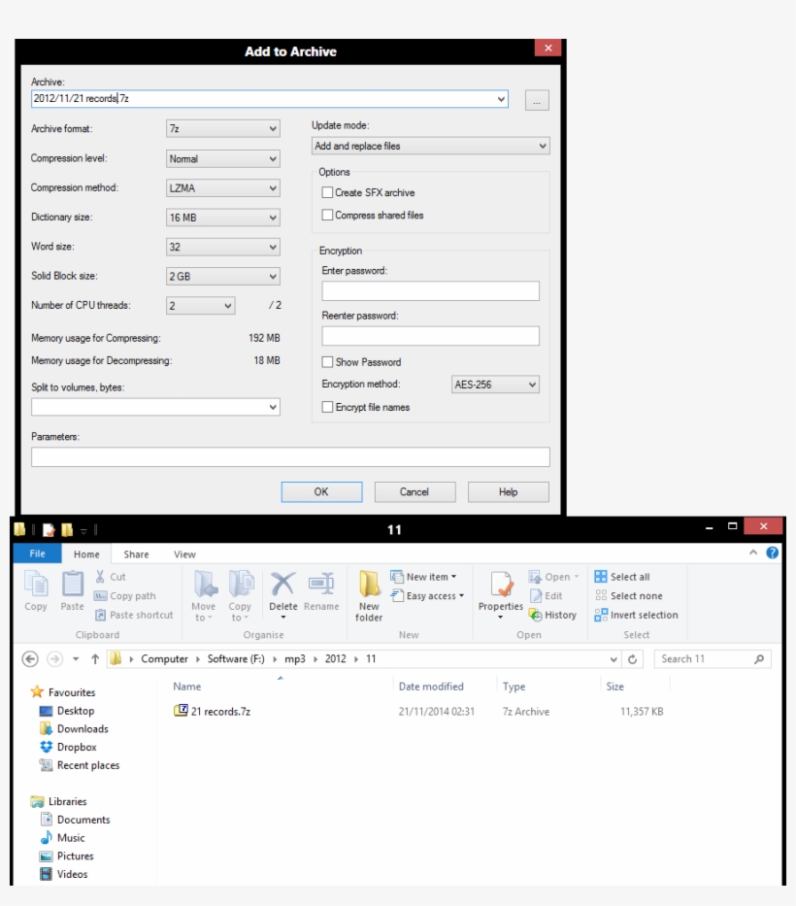
Task: Click Select all in the ribbon
Action: coord(622,577)
